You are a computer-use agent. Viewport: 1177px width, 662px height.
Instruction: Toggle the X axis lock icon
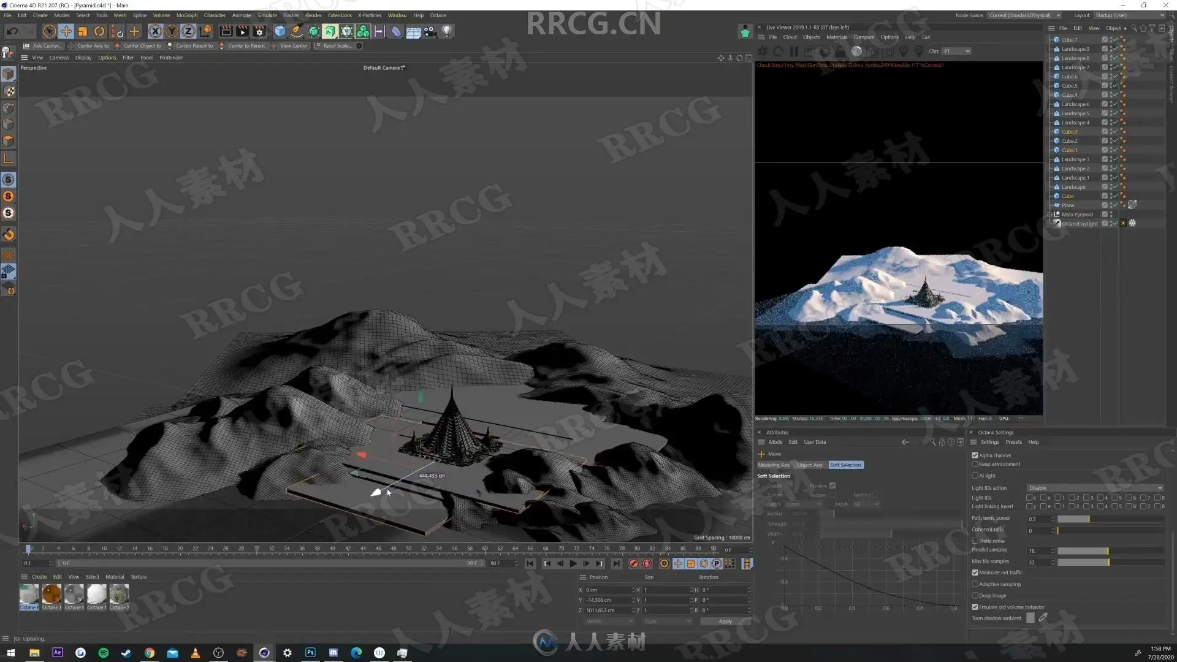click(x=155, y=31)
